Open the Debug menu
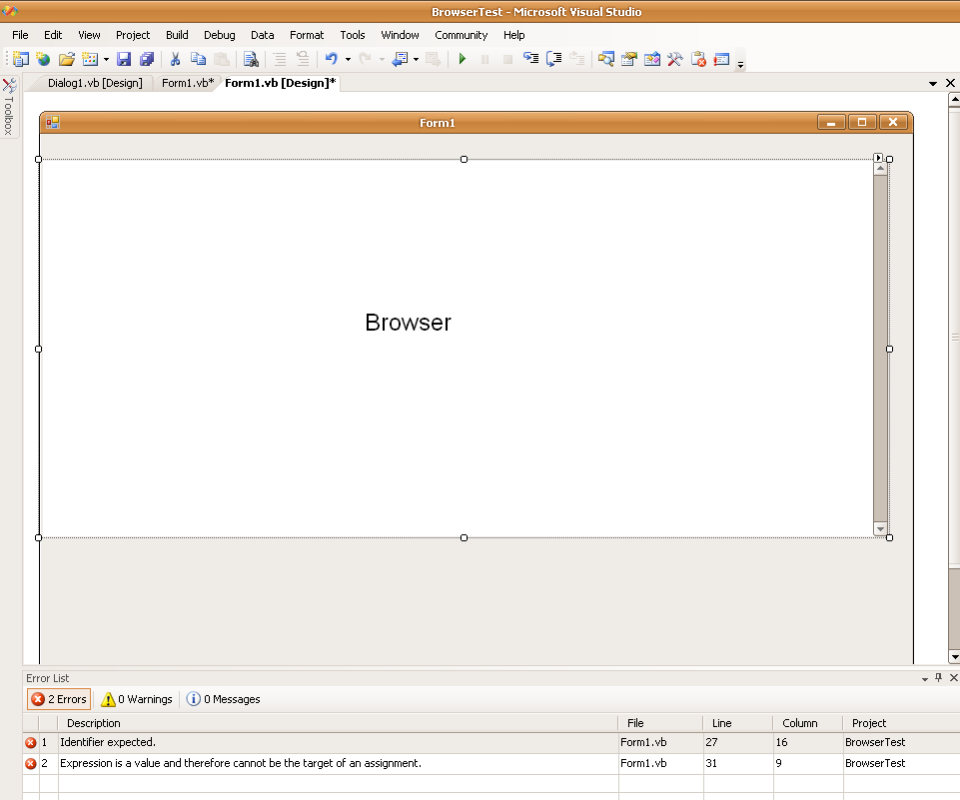 [219, 35]
